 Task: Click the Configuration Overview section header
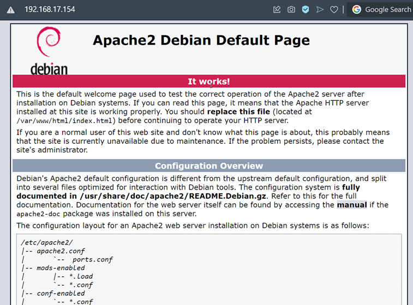point(209,166)
